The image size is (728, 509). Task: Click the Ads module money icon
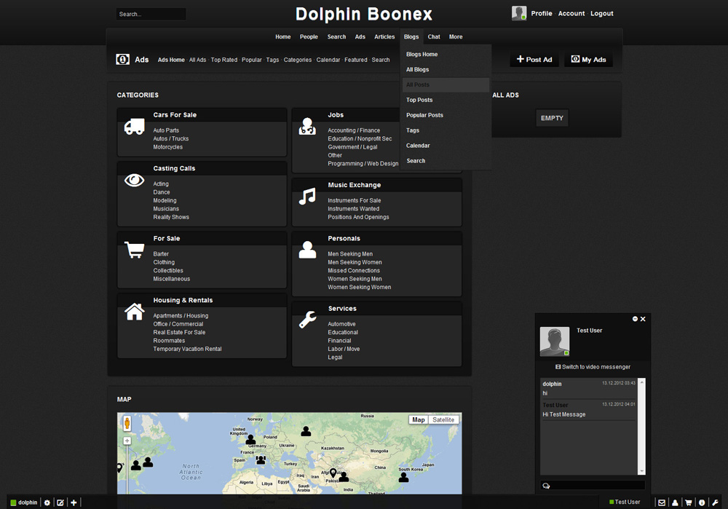(122, 60)
